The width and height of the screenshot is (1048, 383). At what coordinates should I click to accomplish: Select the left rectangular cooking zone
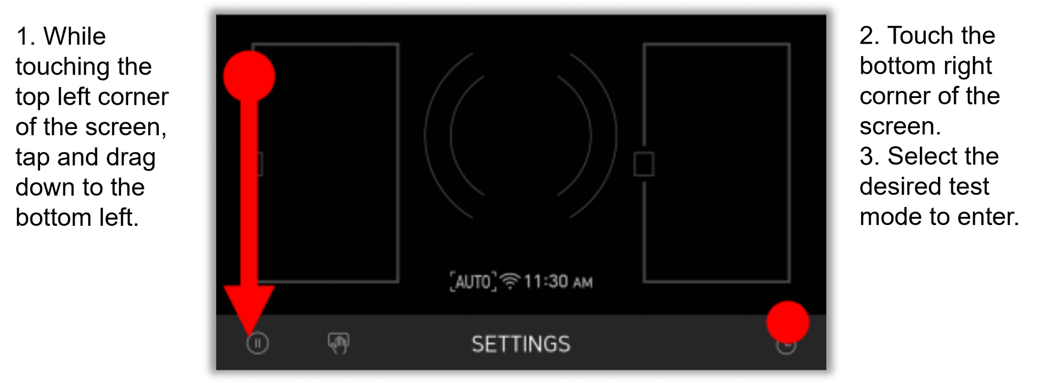(x=325, y=163)
